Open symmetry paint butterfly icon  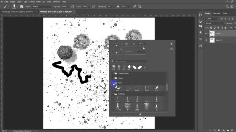140,7
